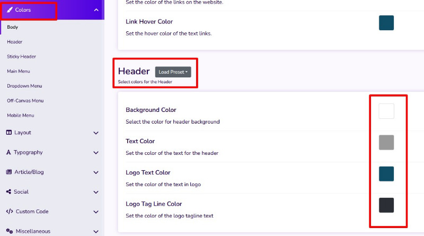Click the Typography letter A icon
This screenshot has width=424, height=236.
8,152
